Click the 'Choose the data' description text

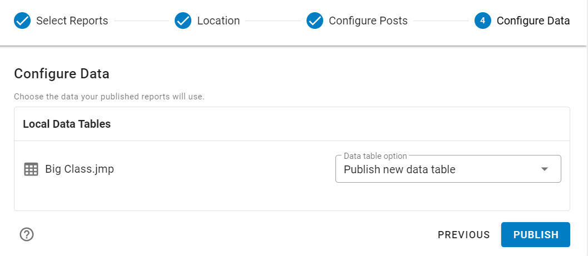click(109, 97)
